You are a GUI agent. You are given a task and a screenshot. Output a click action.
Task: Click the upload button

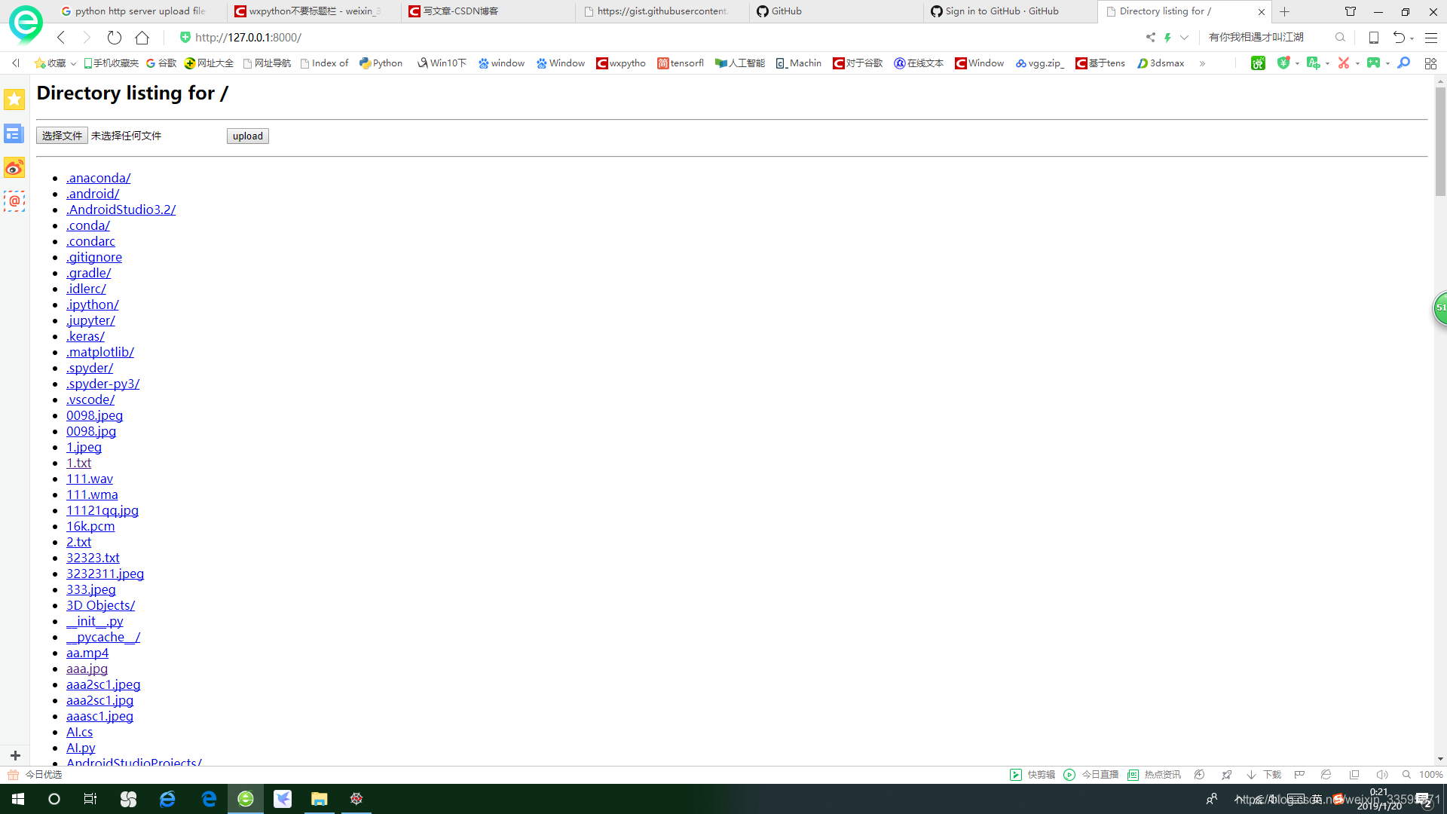click(247, 136)
